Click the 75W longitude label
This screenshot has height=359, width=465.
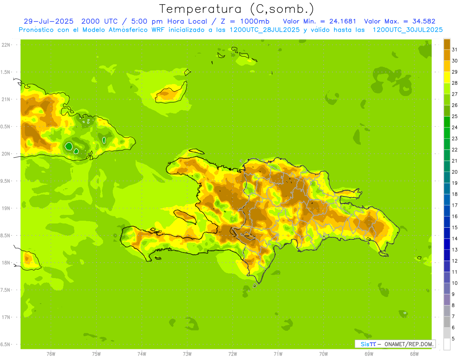coord(96,354)
